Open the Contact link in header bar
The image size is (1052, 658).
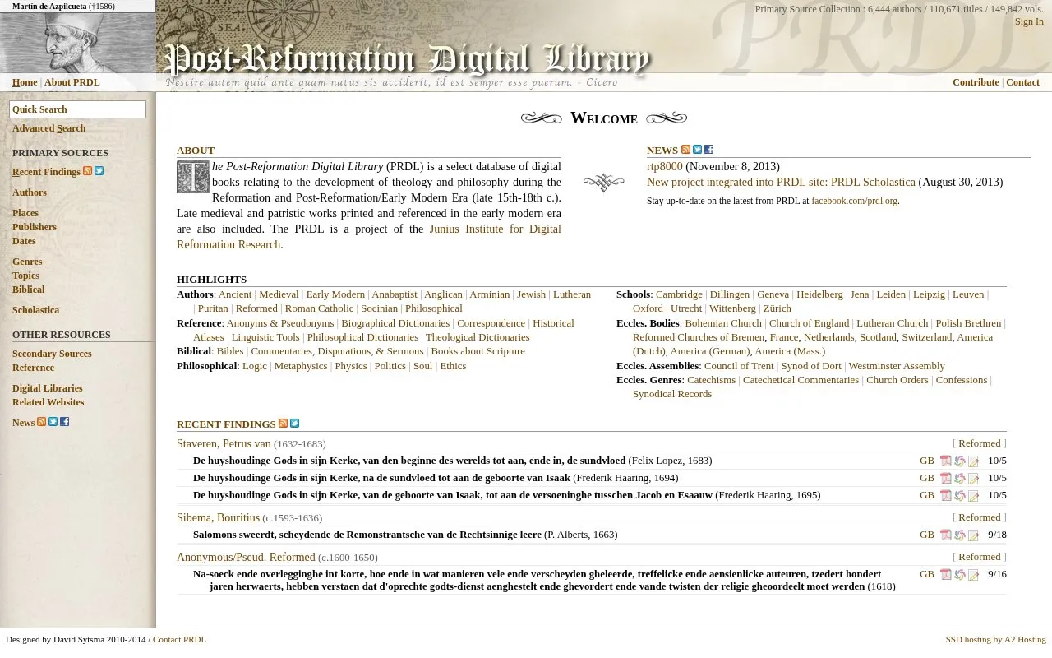1022,82
